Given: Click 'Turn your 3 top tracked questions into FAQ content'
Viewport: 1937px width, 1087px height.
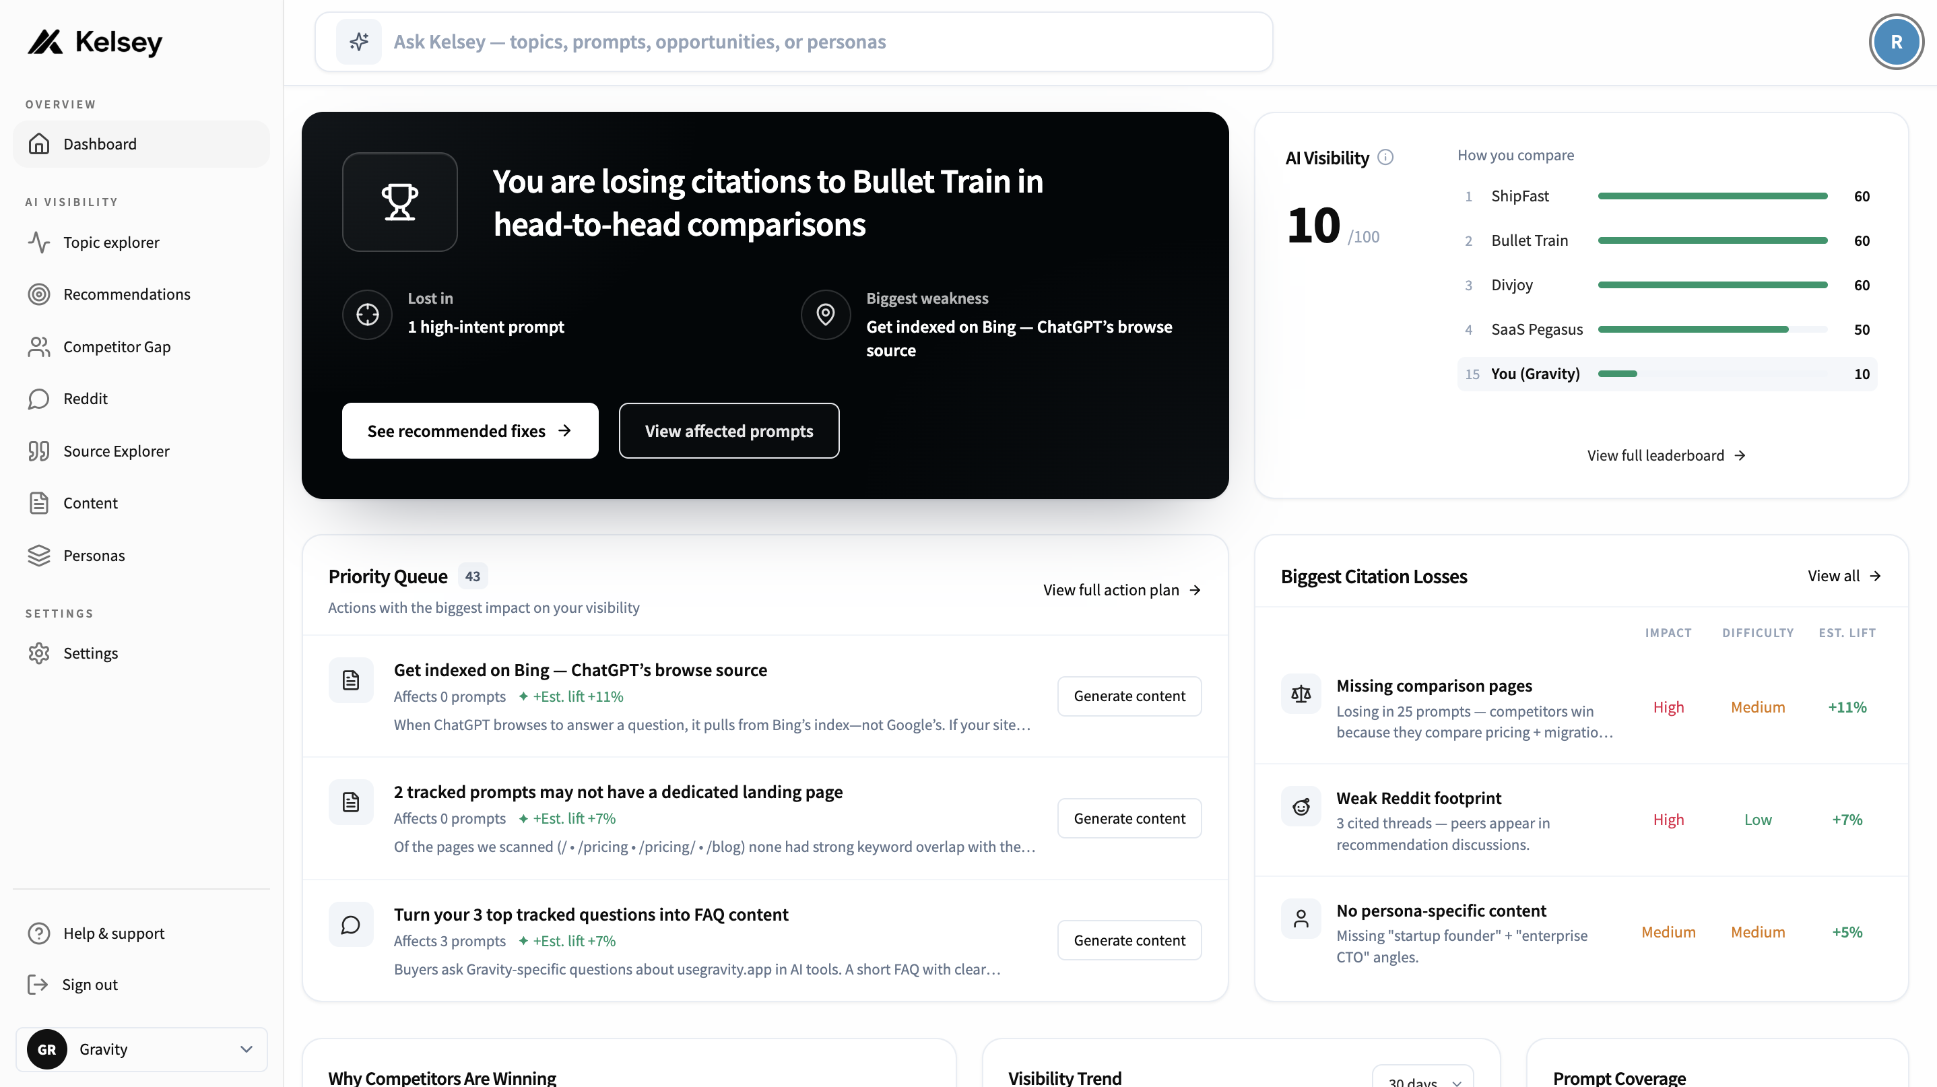Looking at the screenshot, I should tap(591, 914).
